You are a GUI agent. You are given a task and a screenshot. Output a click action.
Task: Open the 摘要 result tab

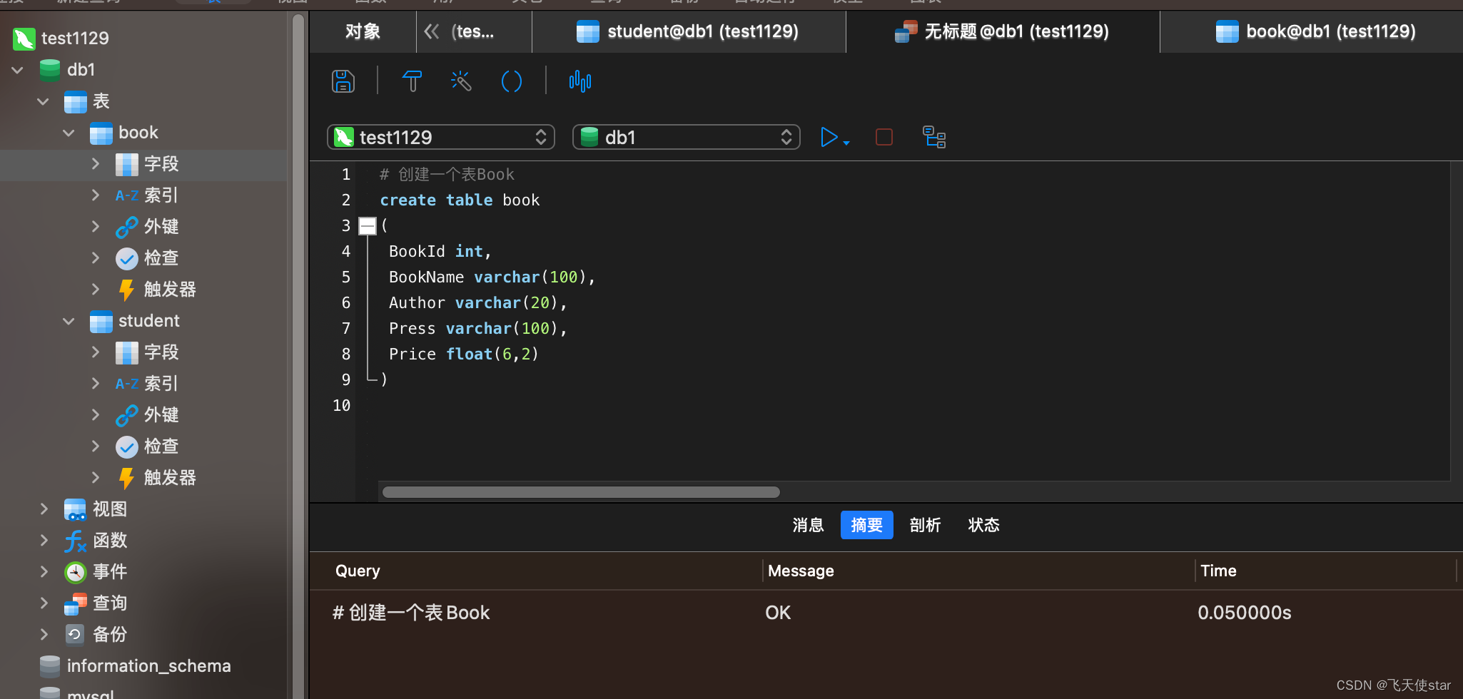867,525
